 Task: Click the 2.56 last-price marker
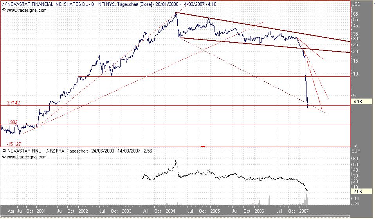pos(361,191)
